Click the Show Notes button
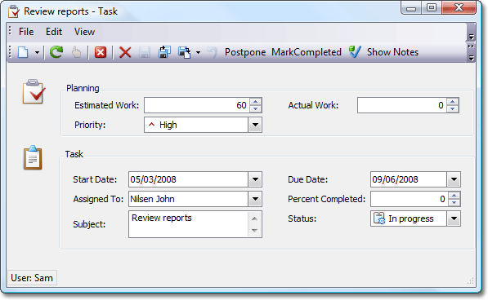 392,52
